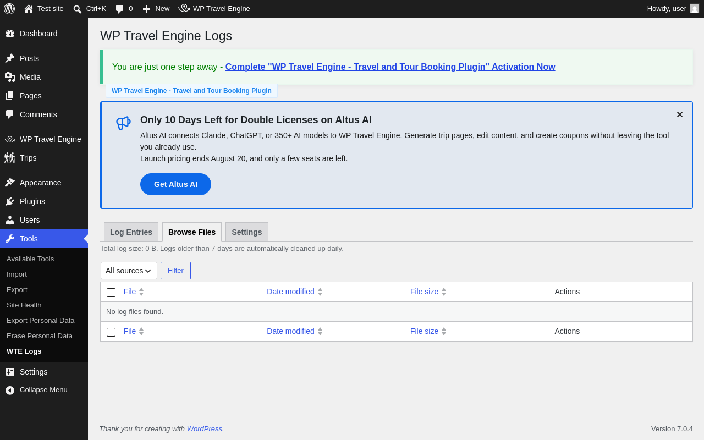704x440 pixels.
Task: Switch to the Log Entries tab
Action: click(x=131, y=232)
